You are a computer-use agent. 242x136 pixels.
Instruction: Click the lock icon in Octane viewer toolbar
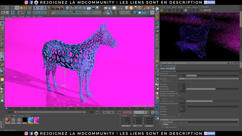(x=181, y=10)
